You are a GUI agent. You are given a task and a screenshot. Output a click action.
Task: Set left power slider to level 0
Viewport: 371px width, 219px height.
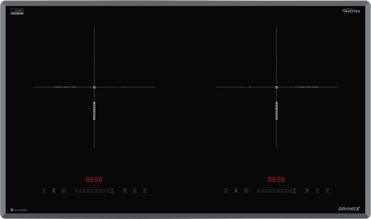76,191
